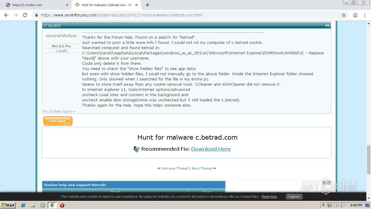
Task: Open the Action Center flag icon
Action: (343, 205)
